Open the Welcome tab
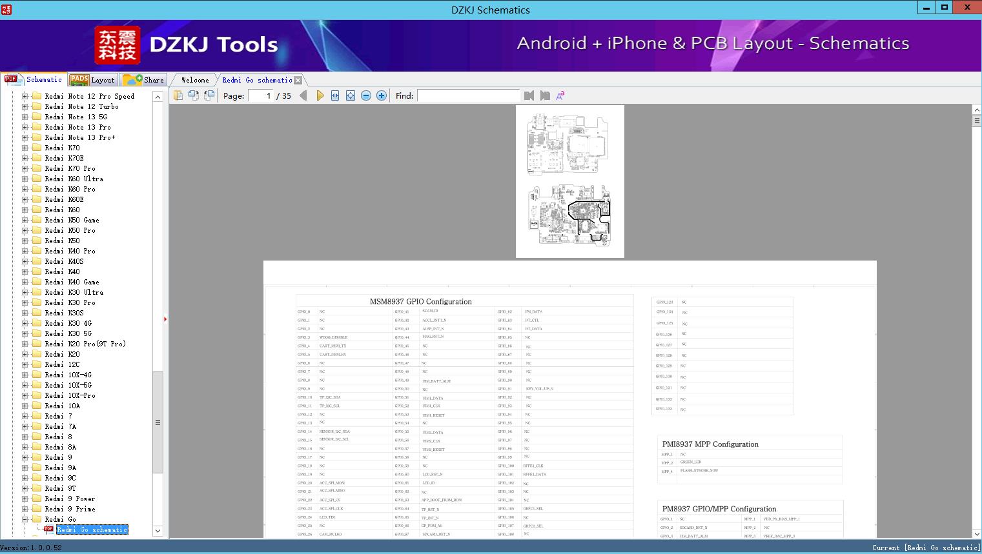The height and width of the screenshot is (554, 982). (x=194, y=79)
